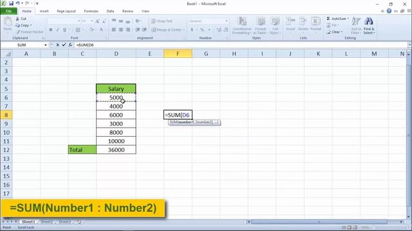Toggle Underline formatting
This screenshot has height=231, width=412.
[x=64, y=30]
